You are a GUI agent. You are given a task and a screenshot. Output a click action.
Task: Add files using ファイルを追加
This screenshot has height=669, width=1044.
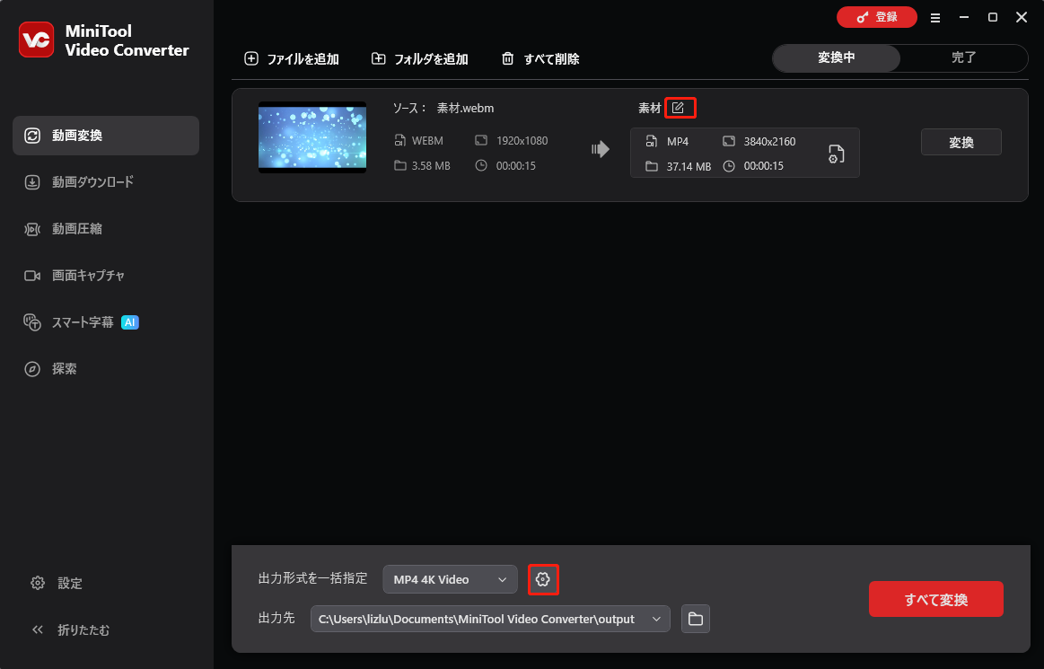click(x=291, y=58)
